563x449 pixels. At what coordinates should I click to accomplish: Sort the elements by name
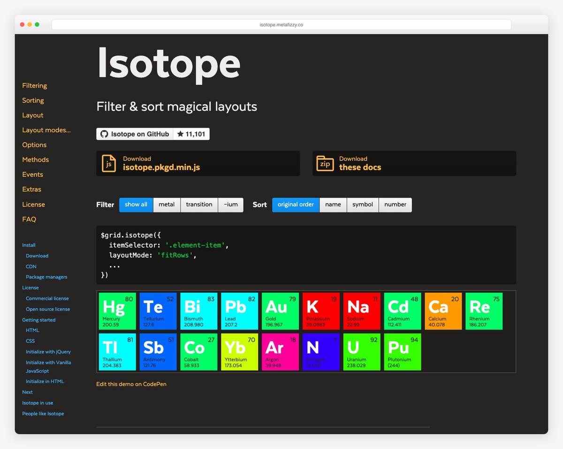click(333, 205)
